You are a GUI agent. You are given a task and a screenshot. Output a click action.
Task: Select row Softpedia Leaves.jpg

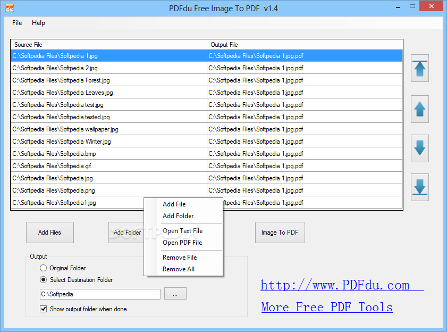tap(109, 93)
